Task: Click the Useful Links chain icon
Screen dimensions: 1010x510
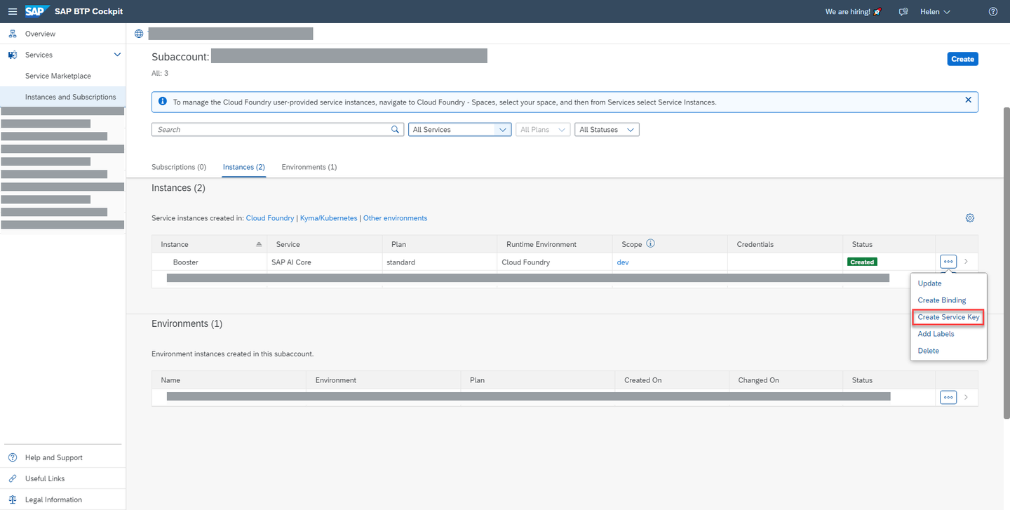Action: [x=13, y=478]
